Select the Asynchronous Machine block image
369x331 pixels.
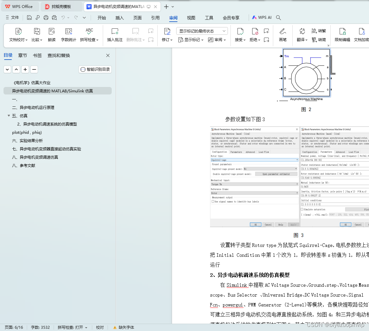pos(306,73)
